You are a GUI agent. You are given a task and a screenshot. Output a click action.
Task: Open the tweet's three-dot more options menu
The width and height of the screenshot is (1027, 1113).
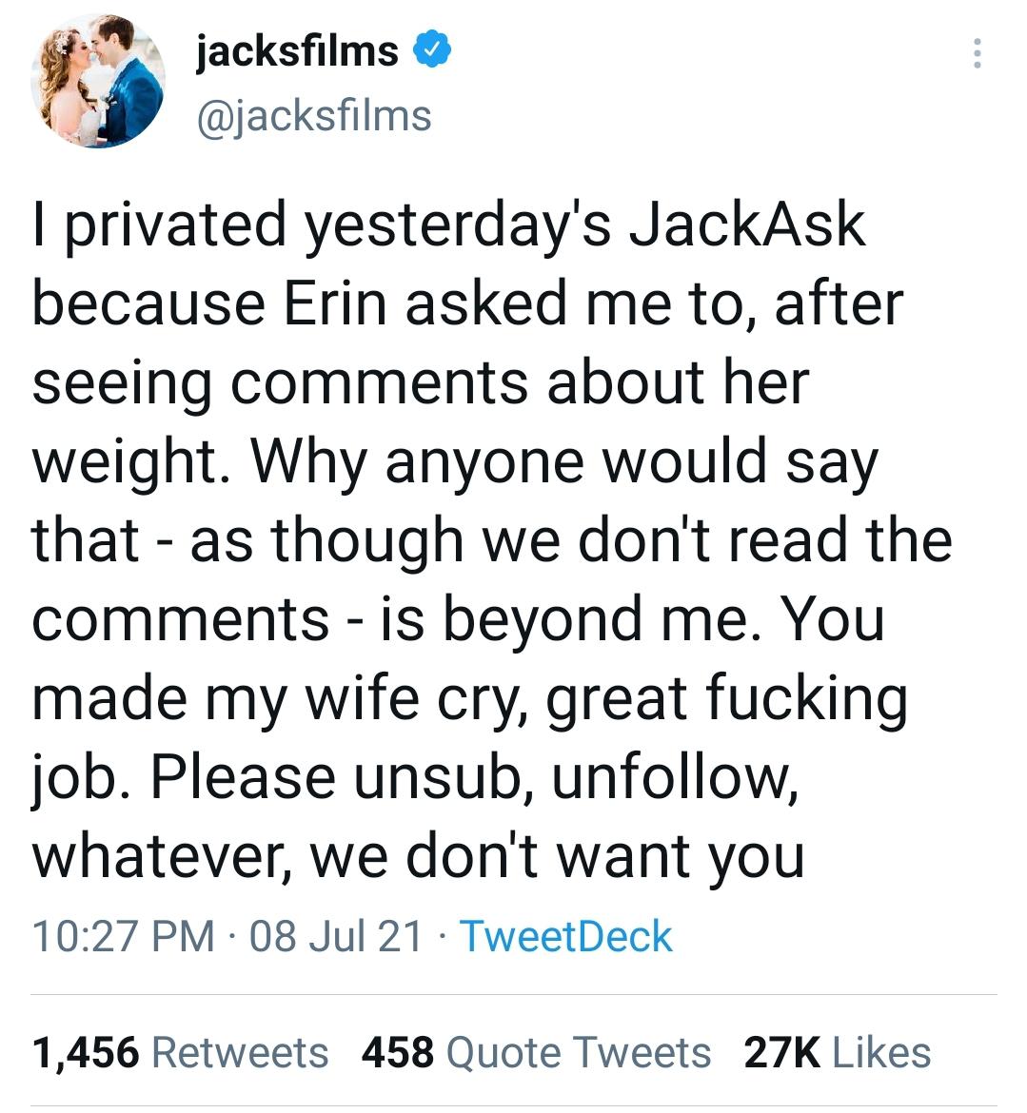click(x=976, y=54)
